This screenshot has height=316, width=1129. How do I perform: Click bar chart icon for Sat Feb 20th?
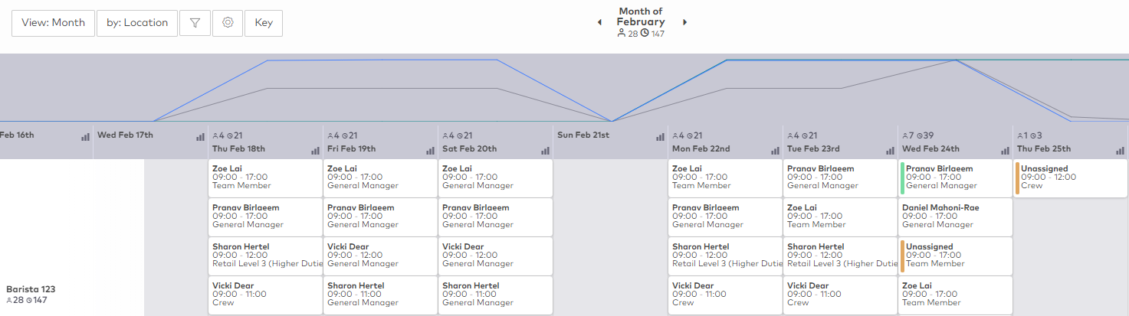(x=546, y=151)
